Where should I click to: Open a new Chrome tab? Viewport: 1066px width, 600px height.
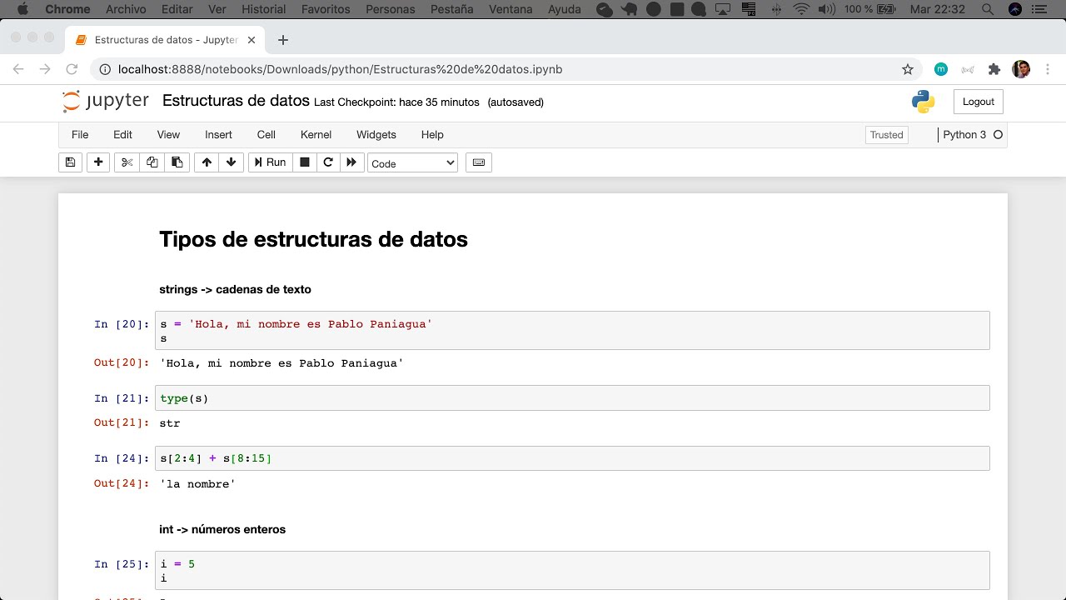point(283,40)
